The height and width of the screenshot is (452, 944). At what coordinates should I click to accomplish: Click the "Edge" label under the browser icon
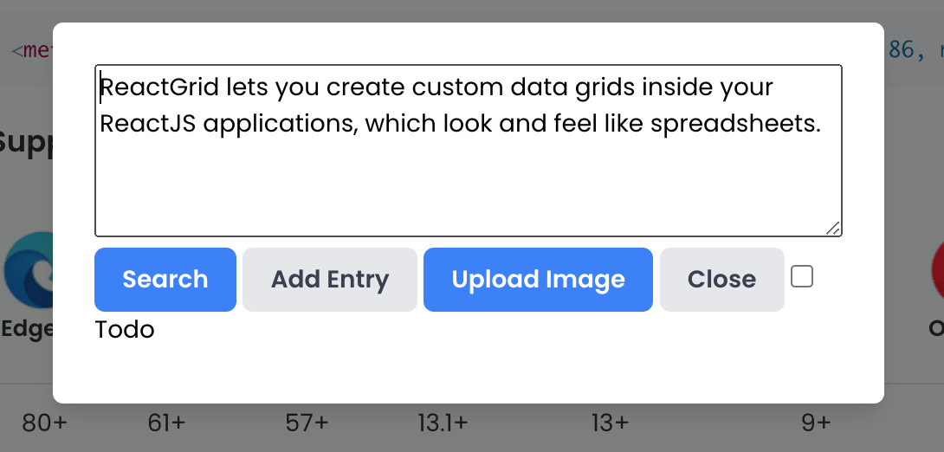coord(26,329)
